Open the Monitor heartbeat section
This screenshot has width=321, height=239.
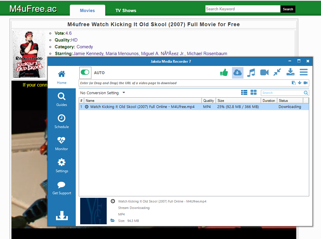(x=62, y=144)
